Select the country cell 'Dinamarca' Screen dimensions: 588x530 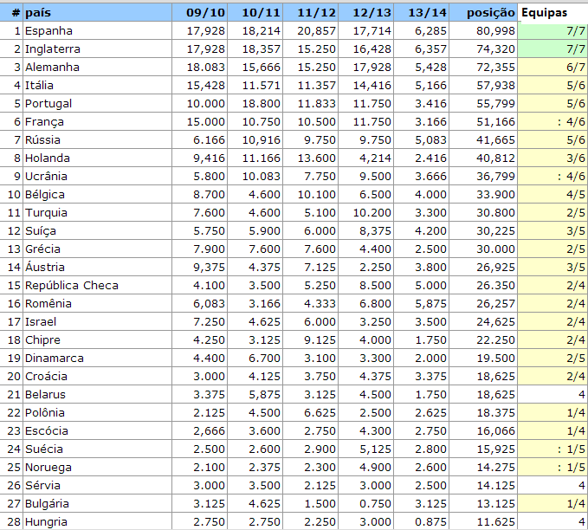pos(97,359)
